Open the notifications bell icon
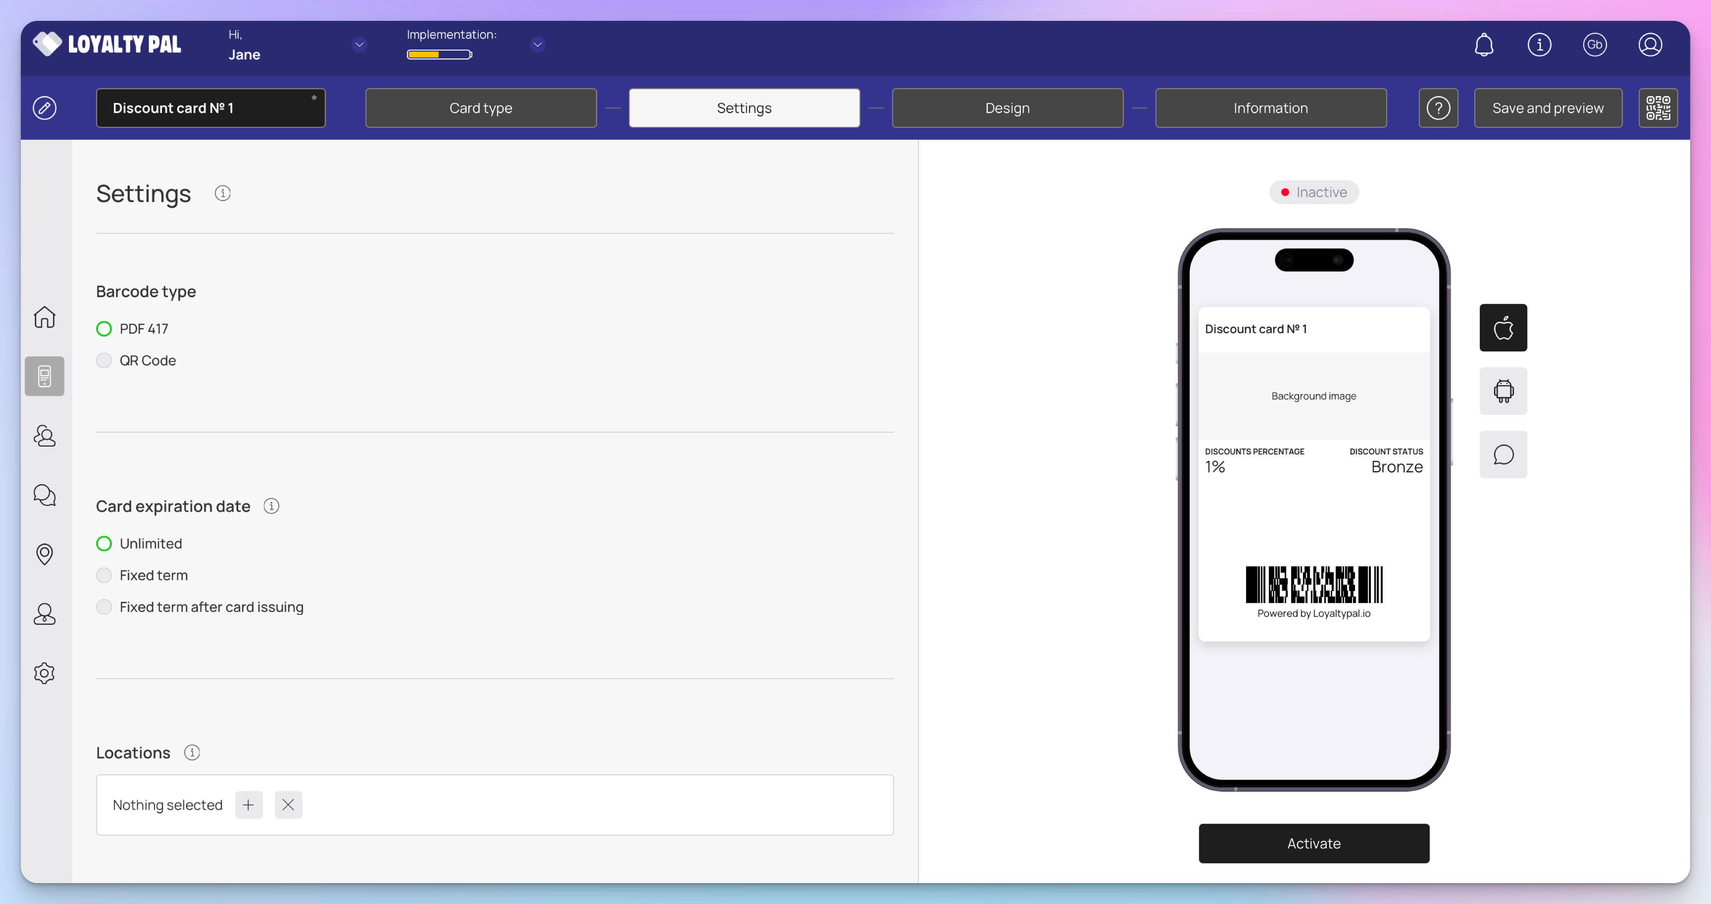This screenshot has width=1711, height=904. tap(1483, 45)
